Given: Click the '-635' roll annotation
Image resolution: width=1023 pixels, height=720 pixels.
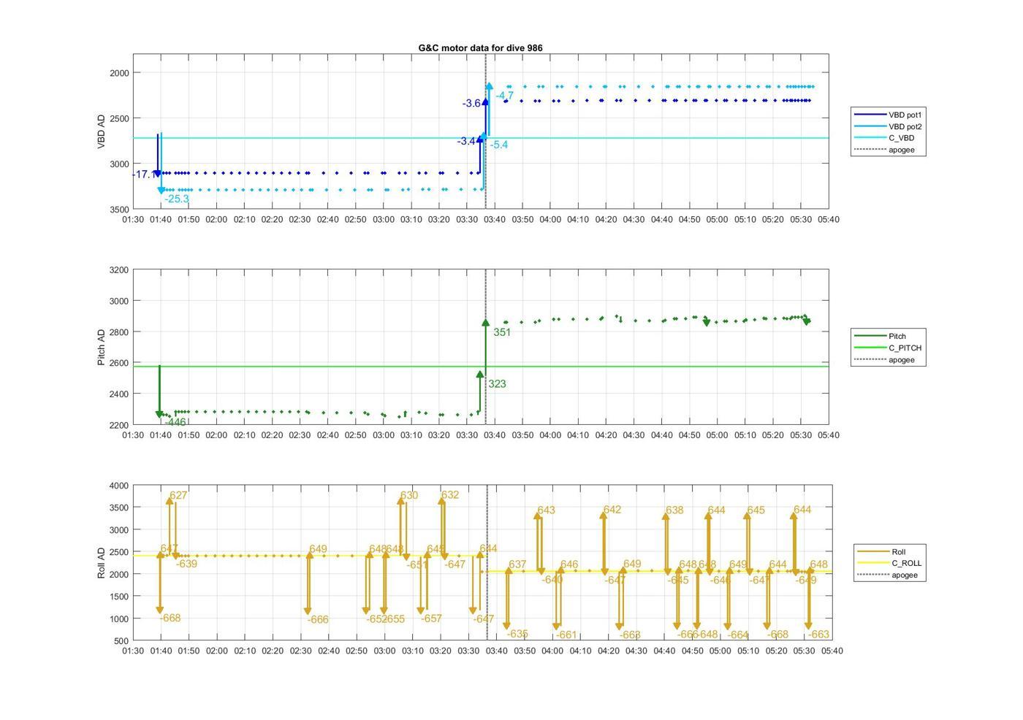Looking at the screenshot, I should (x=517, y=634).
